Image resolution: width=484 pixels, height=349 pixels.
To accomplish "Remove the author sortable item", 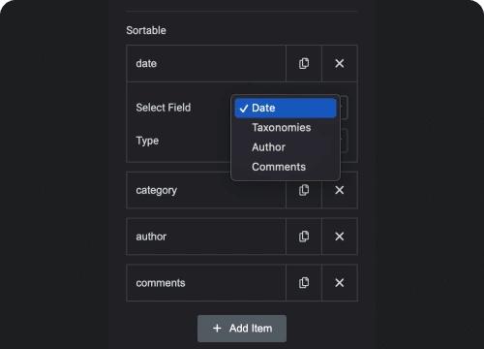I will pyautogui.click(x=340, y=237).
